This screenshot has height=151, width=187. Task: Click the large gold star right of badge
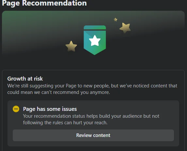[125, 28]
